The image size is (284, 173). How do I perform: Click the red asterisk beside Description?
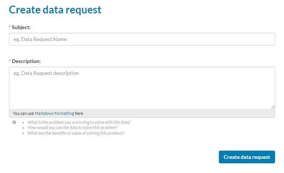(x=10, y=61)
